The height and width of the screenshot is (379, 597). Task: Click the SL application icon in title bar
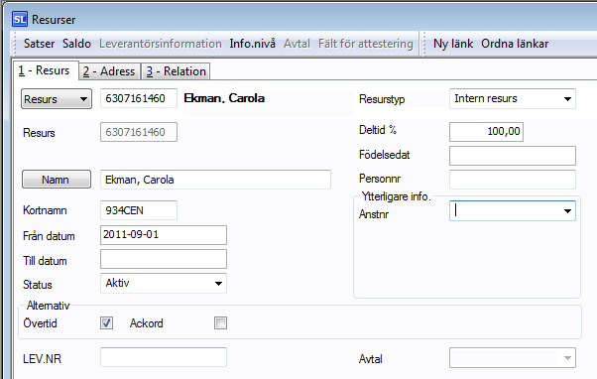click(20, 20)
